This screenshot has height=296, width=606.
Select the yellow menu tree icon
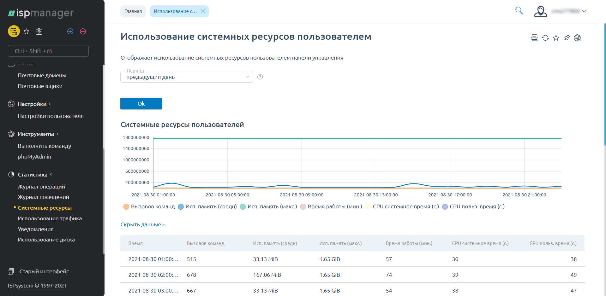click(x=14, y=32)
